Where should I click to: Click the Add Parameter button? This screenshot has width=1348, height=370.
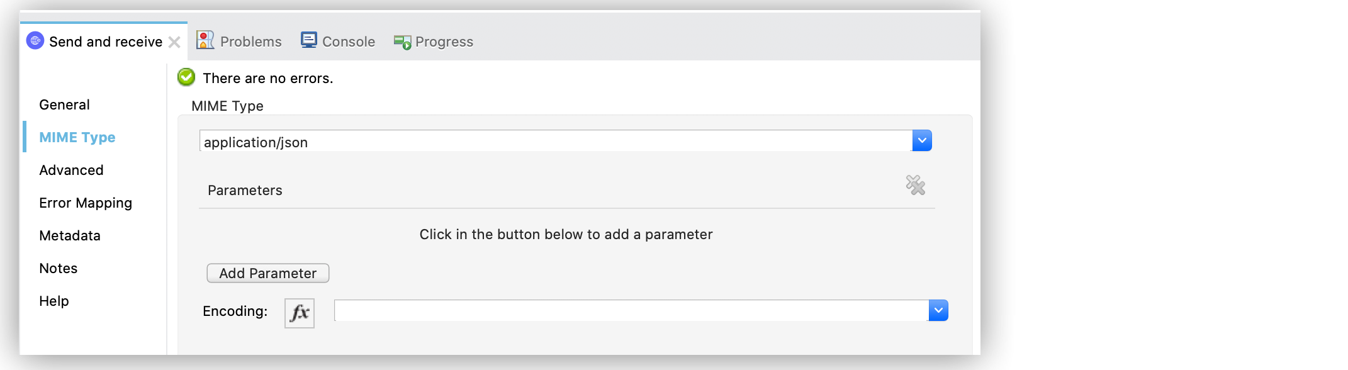[267, 273]
